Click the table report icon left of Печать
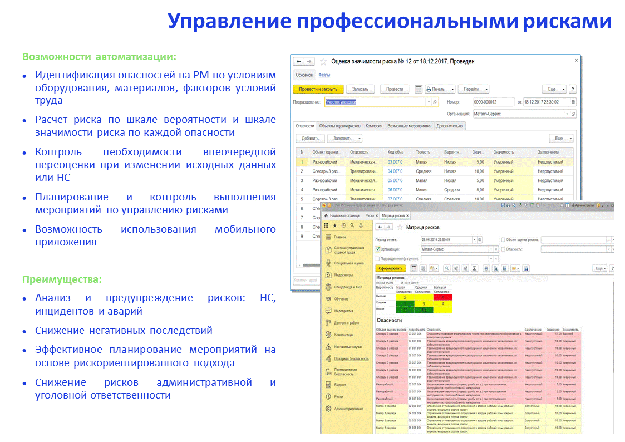625x442 pixels. coord(419,89)
